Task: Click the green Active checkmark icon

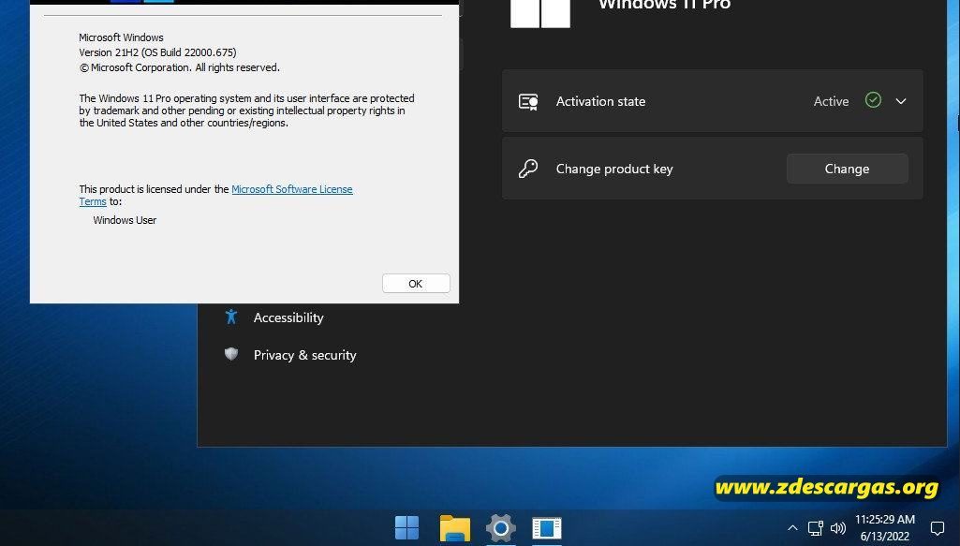Action: coord(873,100)
